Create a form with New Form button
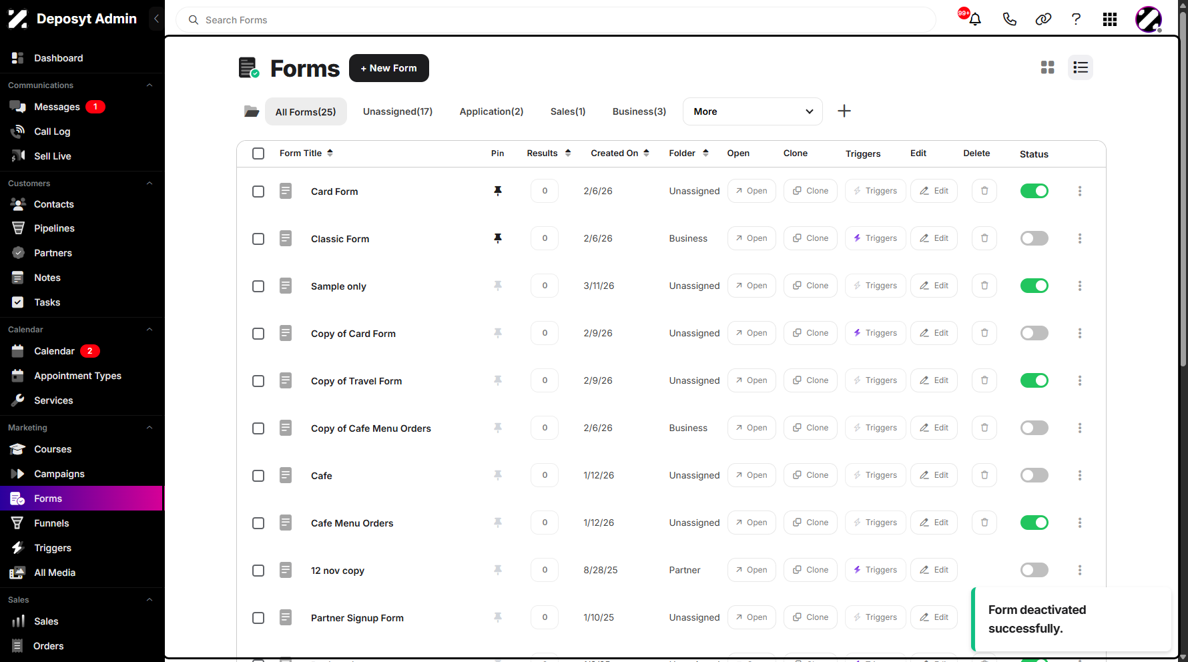 [x=389, y=68]
